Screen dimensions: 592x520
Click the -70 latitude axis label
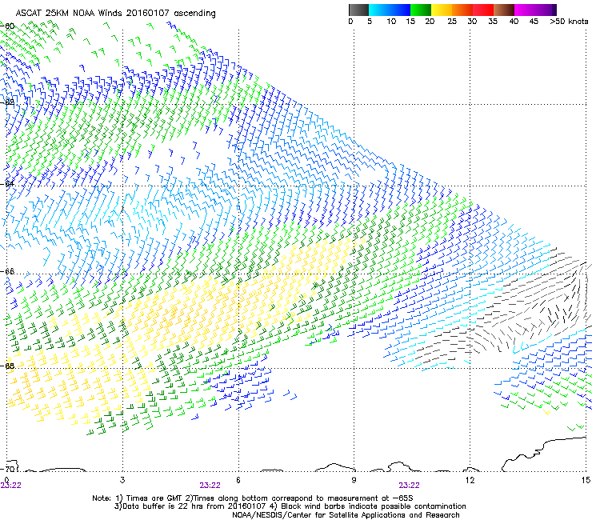point(7,469)
